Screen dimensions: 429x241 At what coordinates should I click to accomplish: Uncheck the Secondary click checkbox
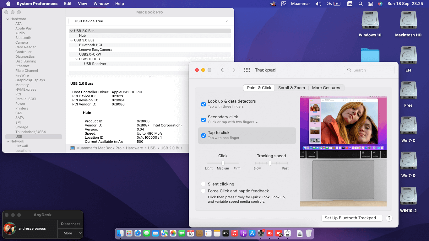pyautogui.click(x=204, y=120)
